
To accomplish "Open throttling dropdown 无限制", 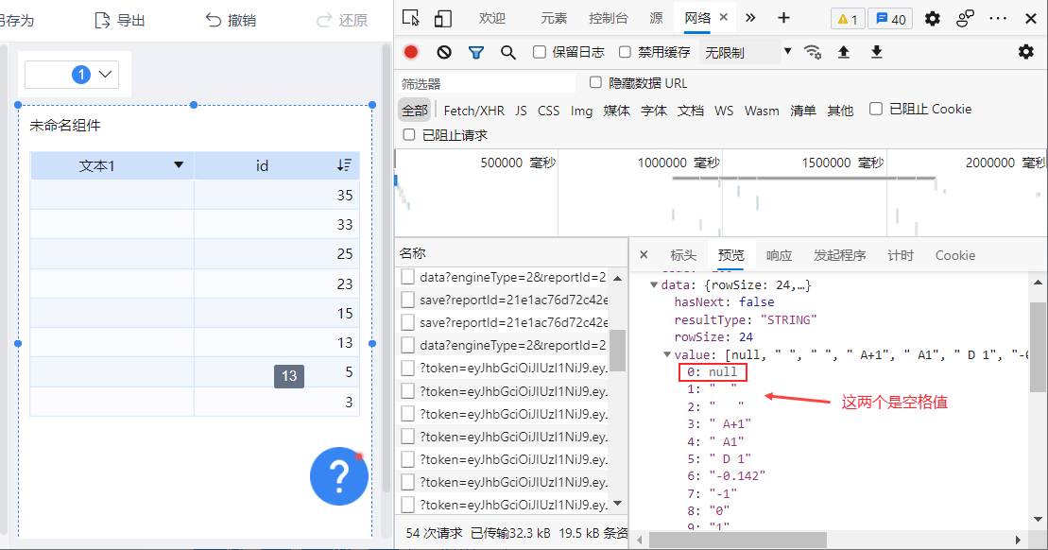I will (747, 52).
